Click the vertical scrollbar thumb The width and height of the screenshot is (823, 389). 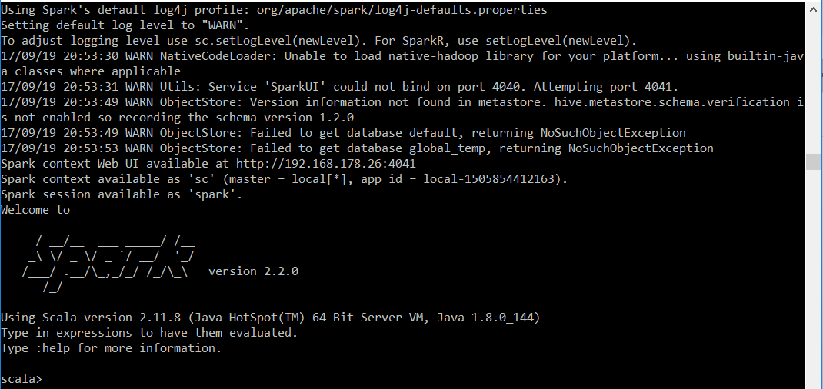click(x=814, y=162)
